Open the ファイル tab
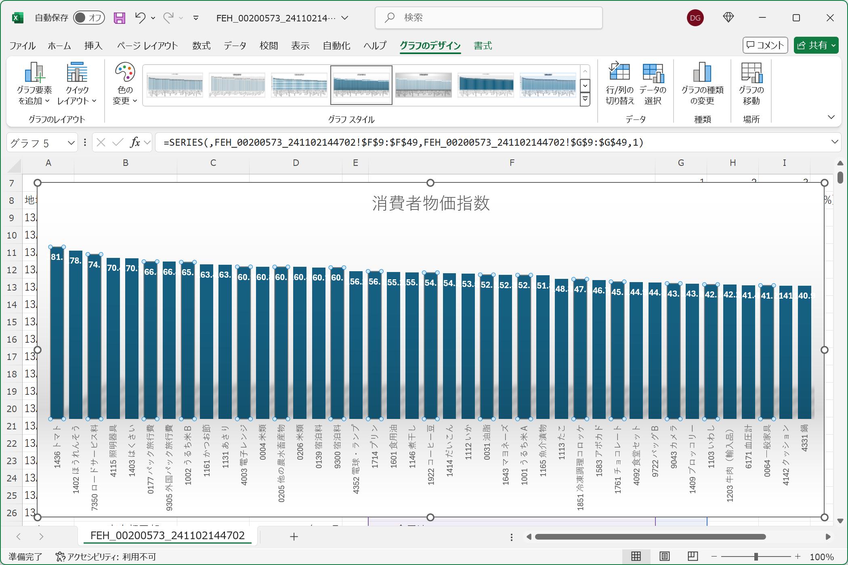The height and width of the screenshot is (565, 848). (23, 46)
